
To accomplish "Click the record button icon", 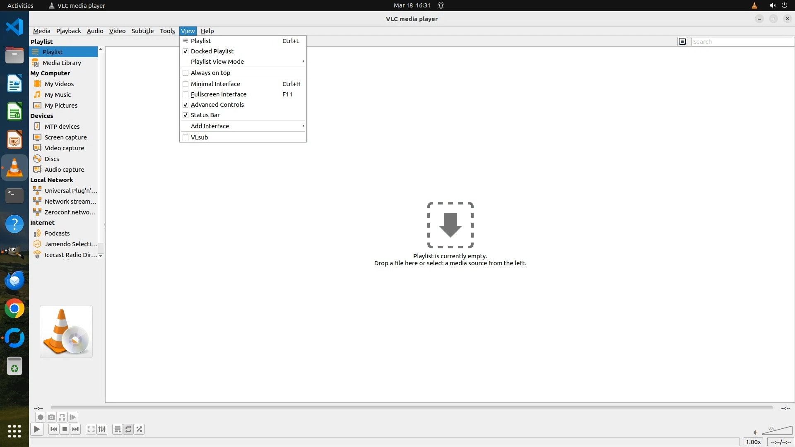I will pyautogui.click(x=41, y=417).
